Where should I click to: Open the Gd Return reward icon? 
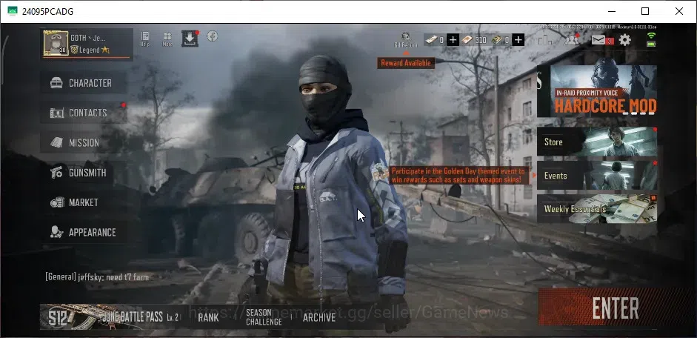pyautogui.click(x=406, y=39)
